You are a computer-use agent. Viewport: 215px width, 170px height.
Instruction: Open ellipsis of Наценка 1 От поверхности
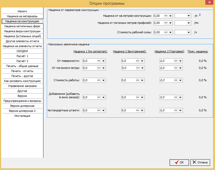[99, 61]
